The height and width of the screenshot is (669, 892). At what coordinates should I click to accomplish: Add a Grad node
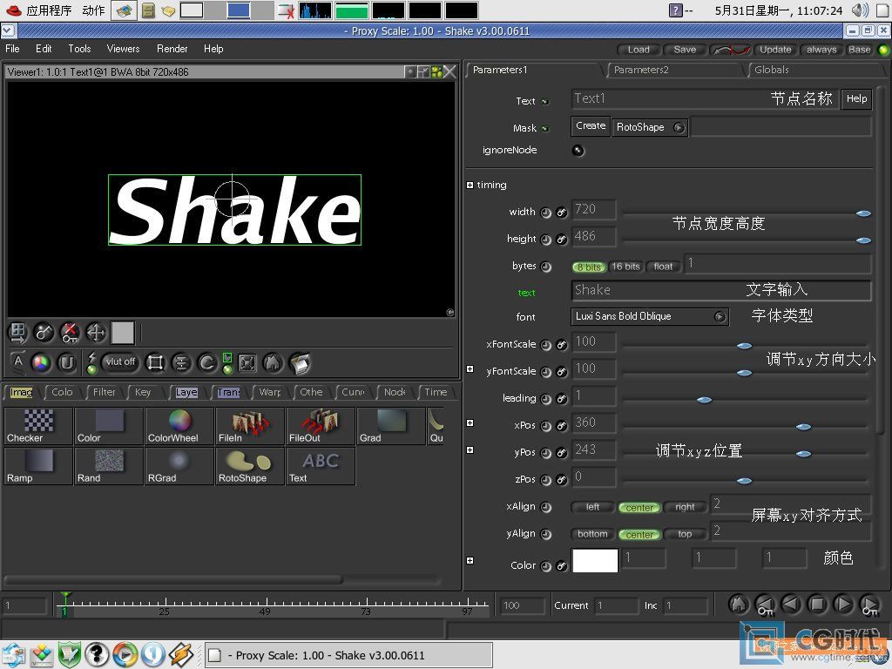pyautogui.click(x=391, y=425)
